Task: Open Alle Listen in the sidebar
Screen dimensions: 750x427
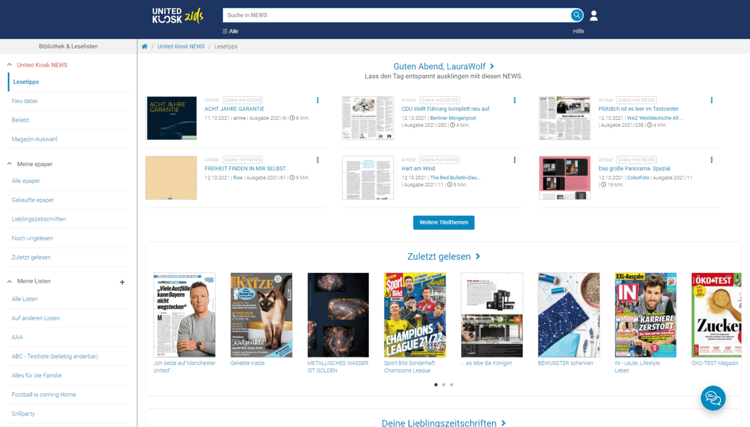Action: tap(25, 299)
